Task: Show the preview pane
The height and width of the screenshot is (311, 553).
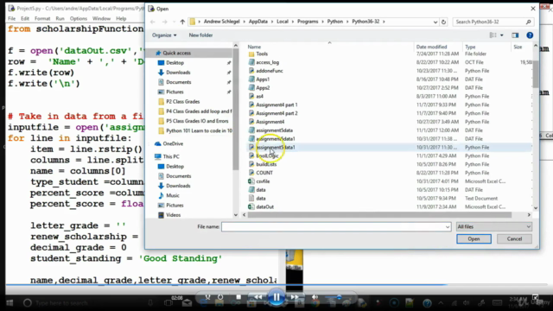Action: click(515, 35)
